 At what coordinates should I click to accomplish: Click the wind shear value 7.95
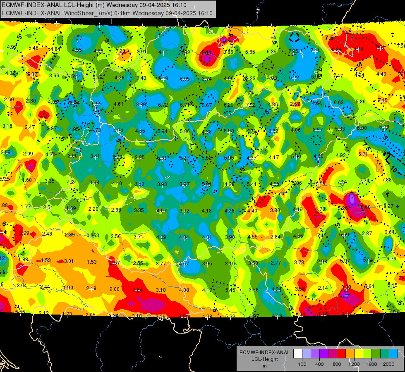pos(293,51)
